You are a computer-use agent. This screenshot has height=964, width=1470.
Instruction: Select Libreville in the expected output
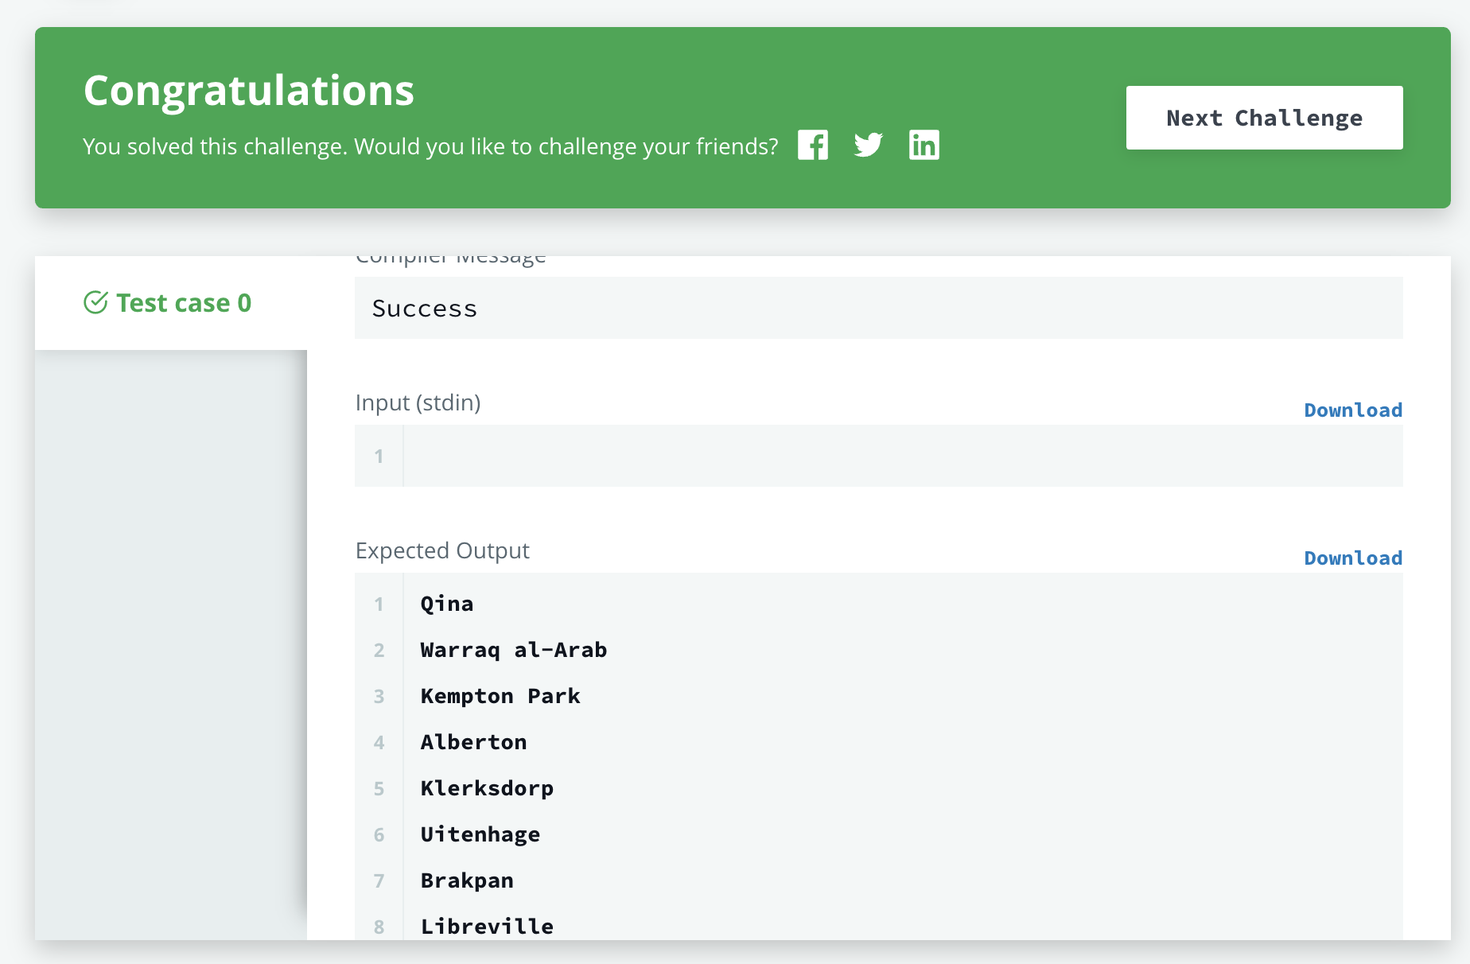487,927
